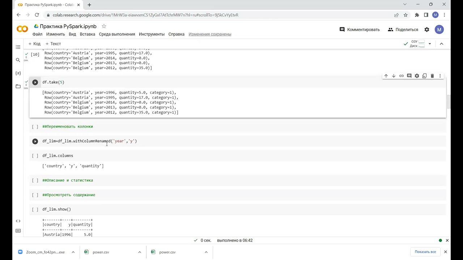This screenshot has height=260, width=463.
Task: Open Colab settings gear in header
Action: (427, 30)
